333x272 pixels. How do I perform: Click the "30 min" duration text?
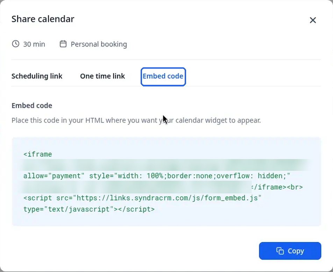34,44
